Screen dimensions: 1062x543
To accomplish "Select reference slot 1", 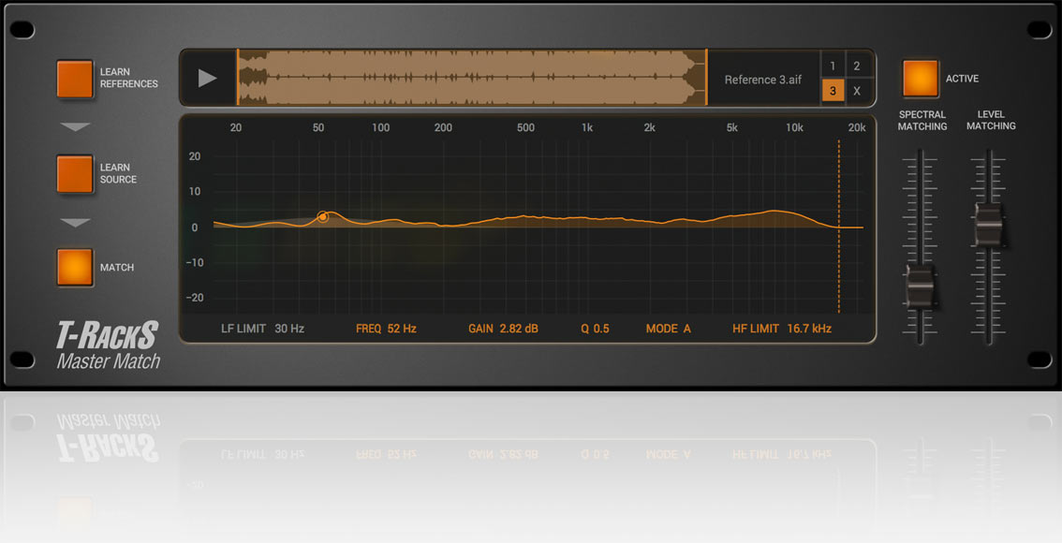I will pos(833,66).
